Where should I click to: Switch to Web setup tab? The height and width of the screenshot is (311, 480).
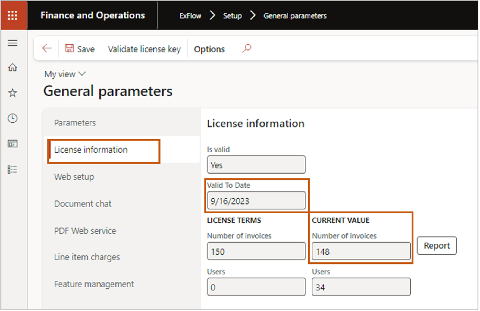pyautogui.click(x=74, y=177)
